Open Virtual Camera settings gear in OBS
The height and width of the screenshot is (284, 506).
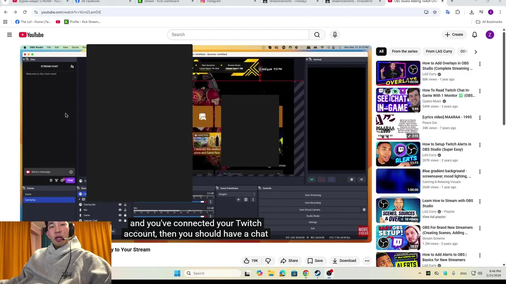coord(364,210)
